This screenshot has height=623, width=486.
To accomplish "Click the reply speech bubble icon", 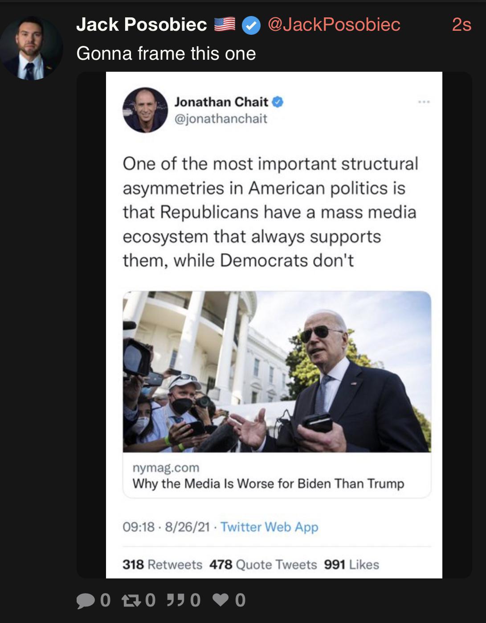I will 86,600.
